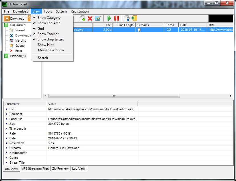Click the 3043770 (100%) rate value
Viewport: 236px width, 181px height.
click(x=60, y=133)
